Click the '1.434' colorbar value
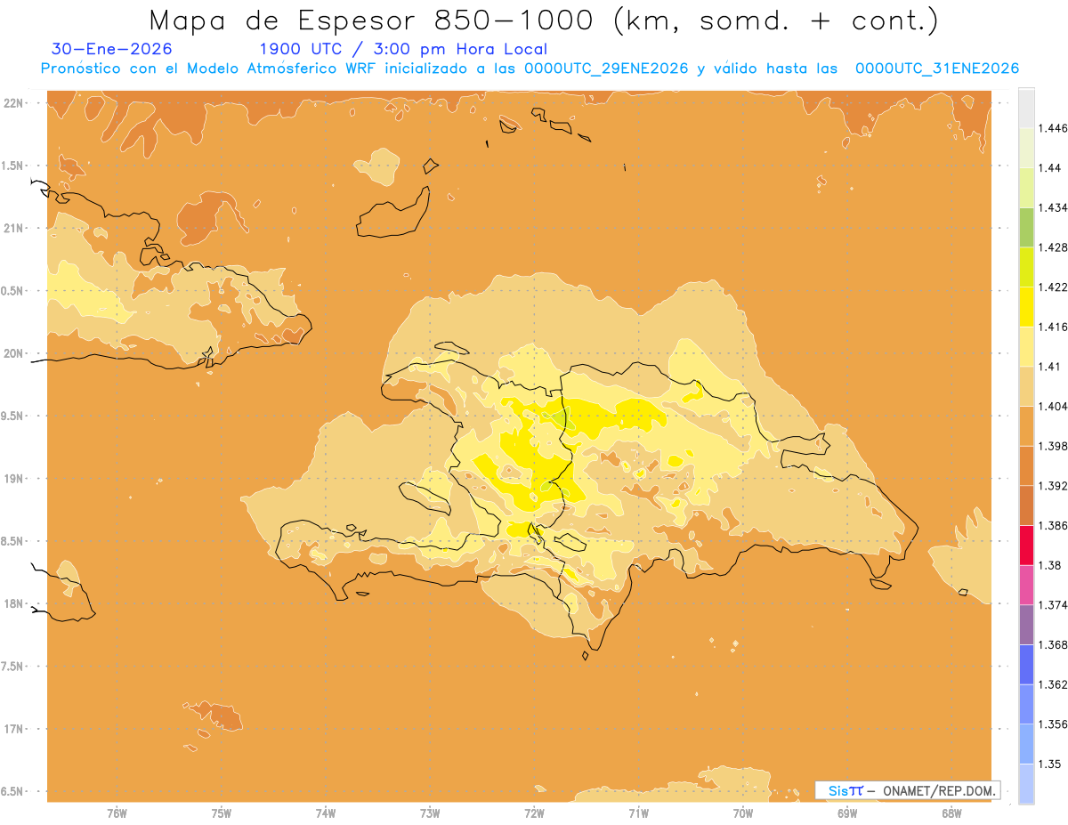 pyautogui.click(x=1052, y=207)
